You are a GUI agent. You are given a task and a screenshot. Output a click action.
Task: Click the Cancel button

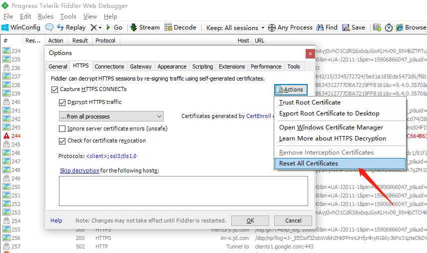[x=293, y=220]
